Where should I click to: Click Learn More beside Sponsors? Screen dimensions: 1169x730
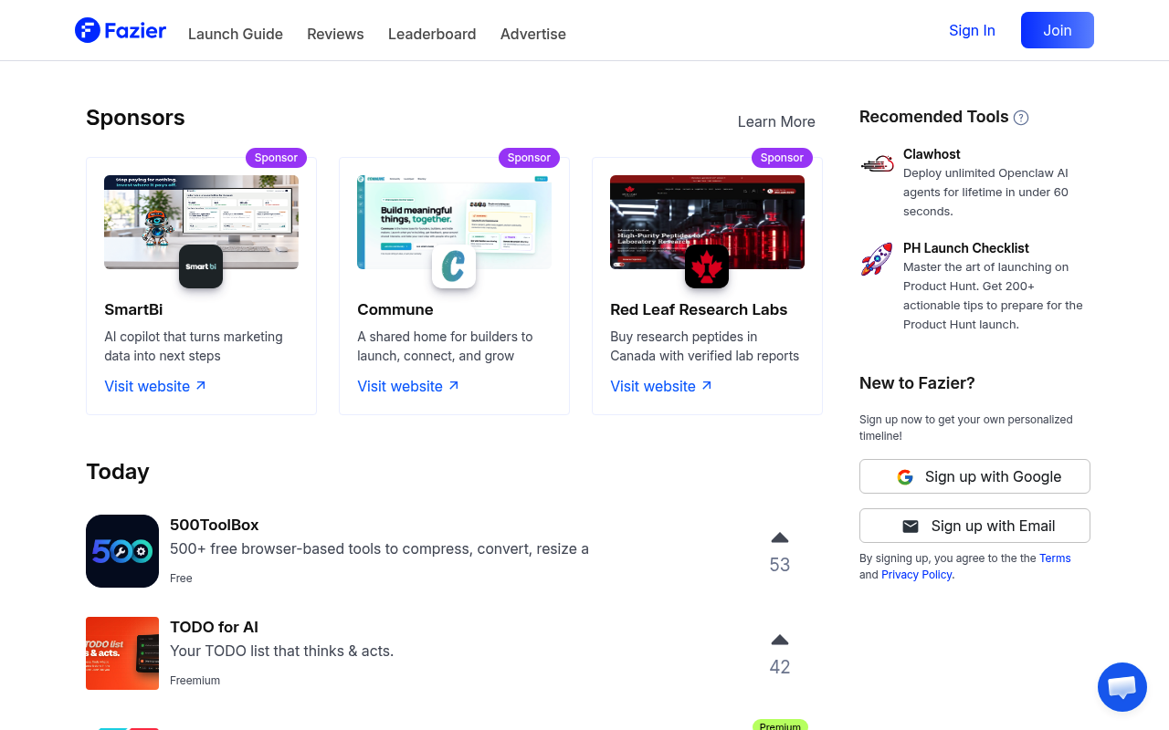pyautogui.click(x=776, y=121)
